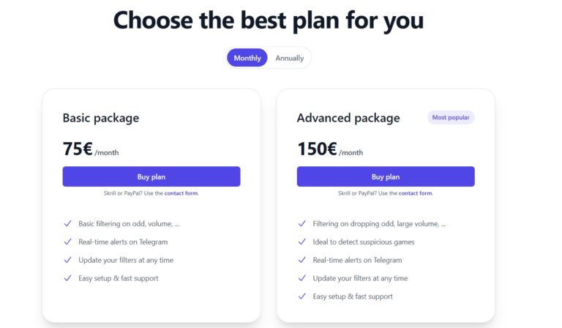Click the Advanced package heading
This screenshot has height=328, width=562.
tap(348, 118)
